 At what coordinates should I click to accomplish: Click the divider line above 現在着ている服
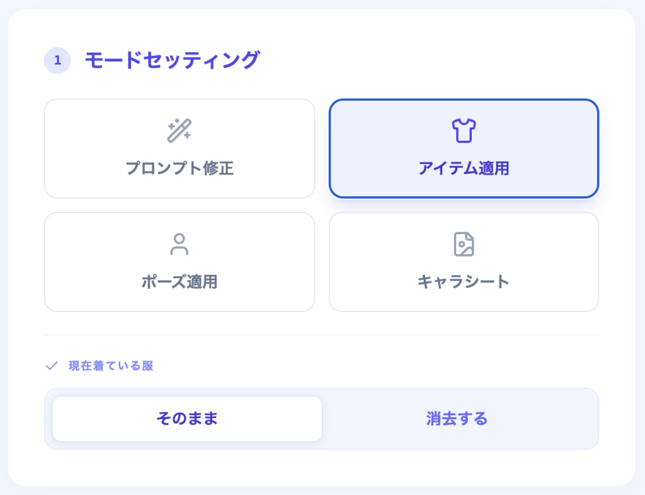(x=321, y=335)
